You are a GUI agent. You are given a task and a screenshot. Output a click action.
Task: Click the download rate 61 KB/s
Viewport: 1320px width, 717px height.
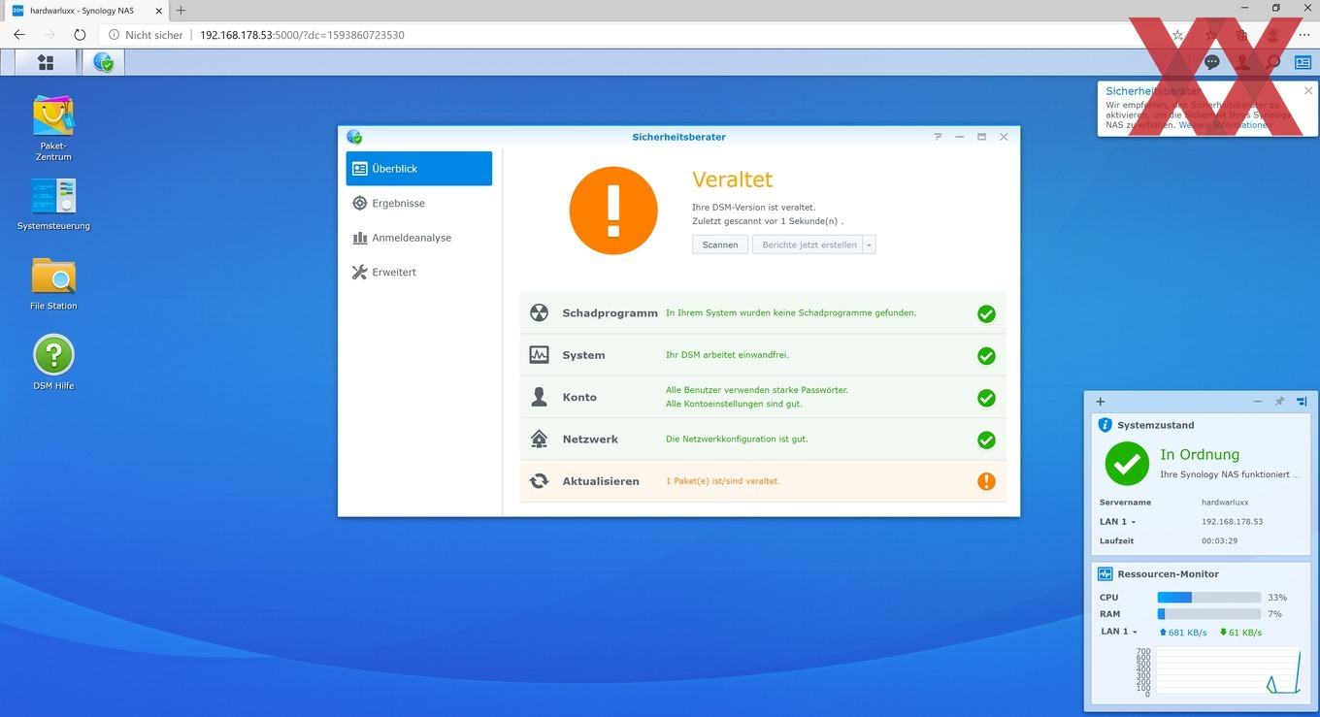(1241, 633)
